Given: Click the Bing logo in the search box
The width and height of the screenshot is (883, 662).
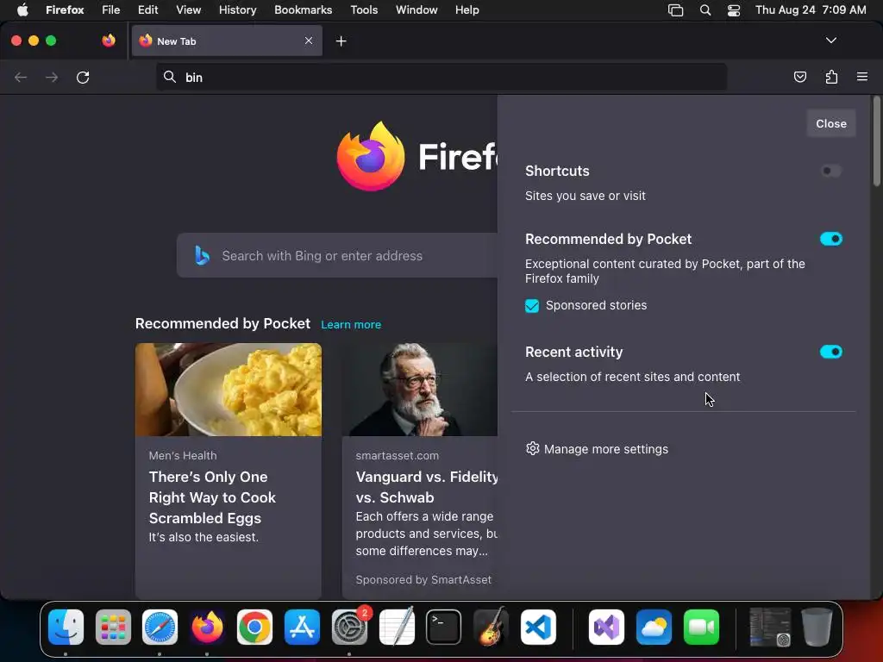Looking at the screenshot, I should pyautogui.click(x=202, y=255).
